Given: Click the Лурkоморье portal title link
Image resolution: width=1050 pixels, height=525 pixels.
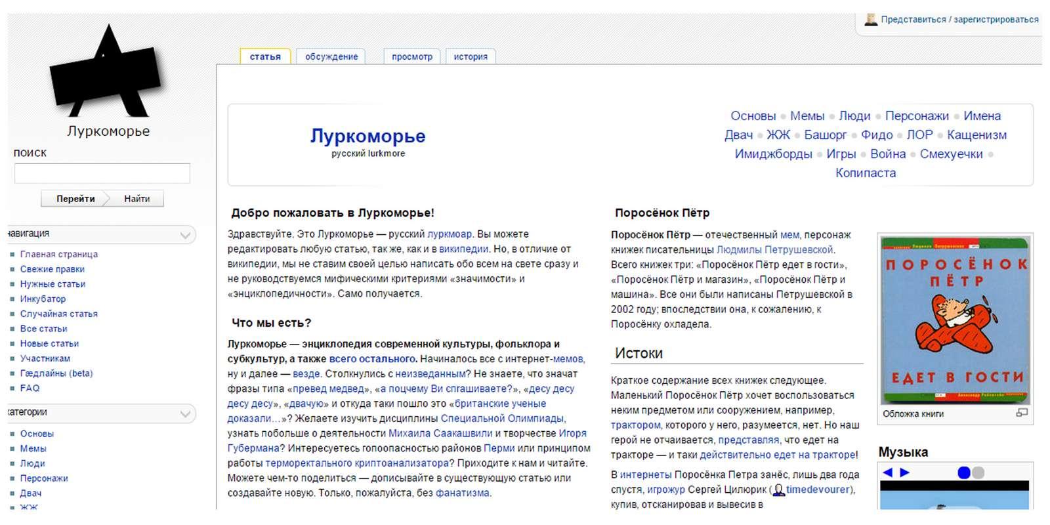Looking at the screenshot, I should 367,136.
